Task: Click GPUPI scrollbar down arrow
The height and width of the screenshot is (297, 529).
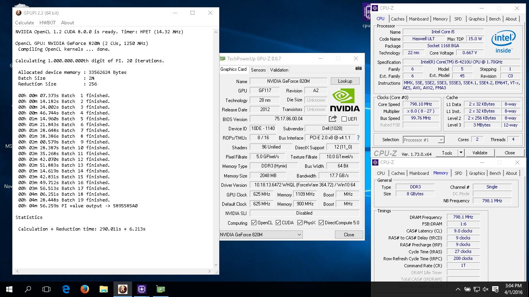Action: tap(216, 265)
